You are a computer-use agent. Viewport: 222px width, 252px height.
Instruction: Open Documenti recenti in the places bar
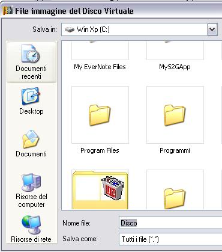(31, 62)
